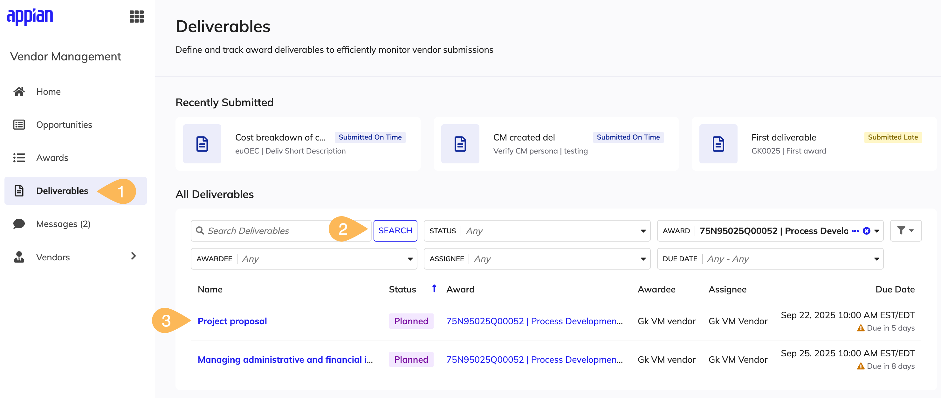This screenshot has width=941, height=398.
Task: Open the Project proposal deliverable link
Action: tap(232, 321)
